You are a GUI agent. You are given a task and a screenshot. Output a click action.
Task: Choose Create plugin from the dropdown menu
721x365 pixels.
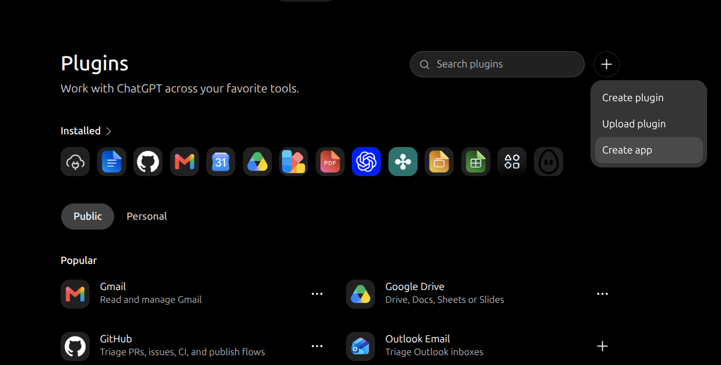[x=649, y=98]
